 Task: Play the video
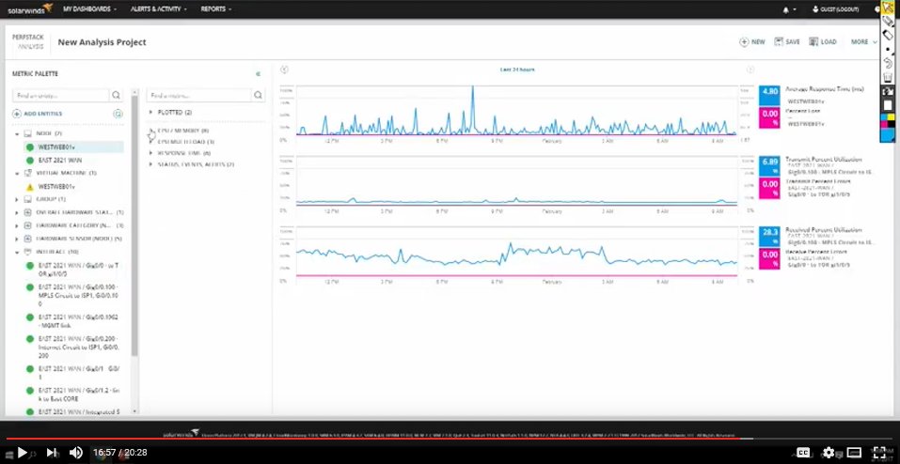click(x=22, y=453)
